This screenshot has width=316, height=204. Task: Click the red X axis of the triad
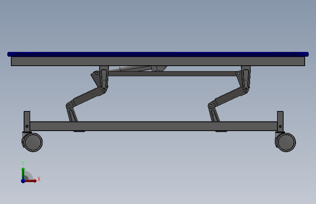30,181
